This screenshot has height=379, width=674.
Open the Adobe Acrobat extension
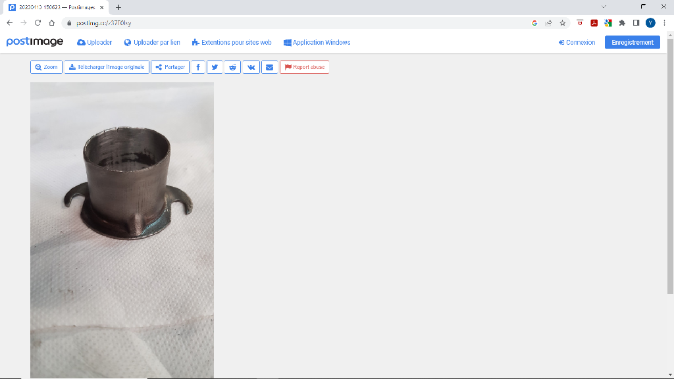point(594,22)
